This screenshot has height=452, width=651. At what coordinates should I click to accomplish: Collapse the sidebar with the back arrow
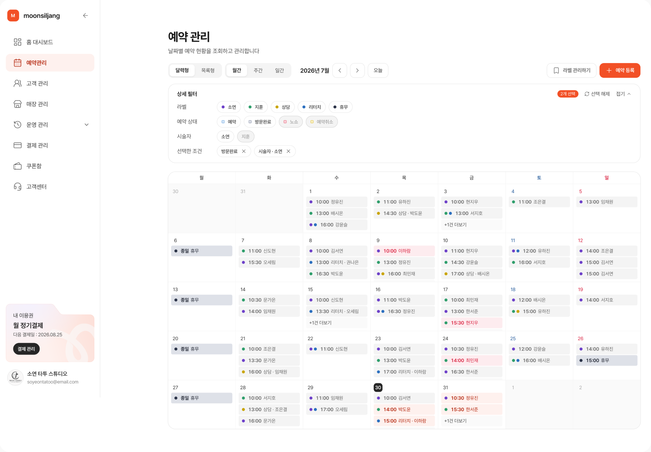click(85, 16)
